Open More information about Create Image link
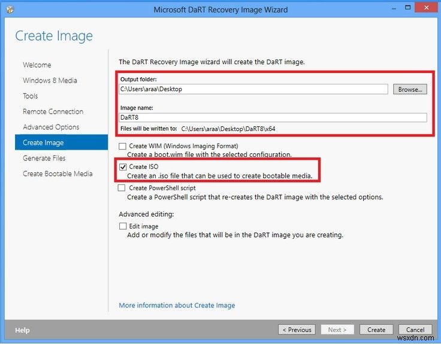Image resolution: width=441 pixels, height=344 pixels. click(x=177, y=305)
